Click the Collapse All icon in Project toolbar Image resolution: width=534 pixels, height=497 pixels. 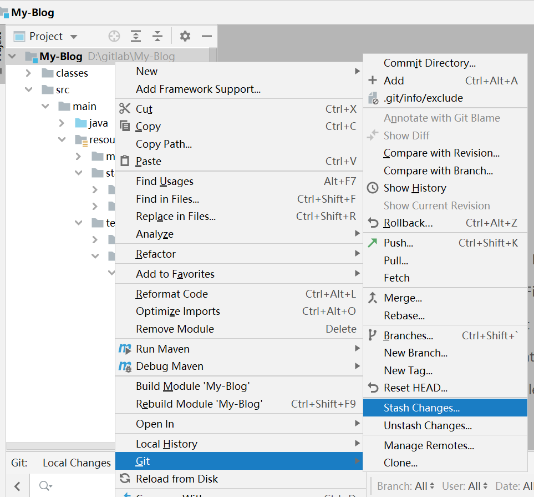157,37
